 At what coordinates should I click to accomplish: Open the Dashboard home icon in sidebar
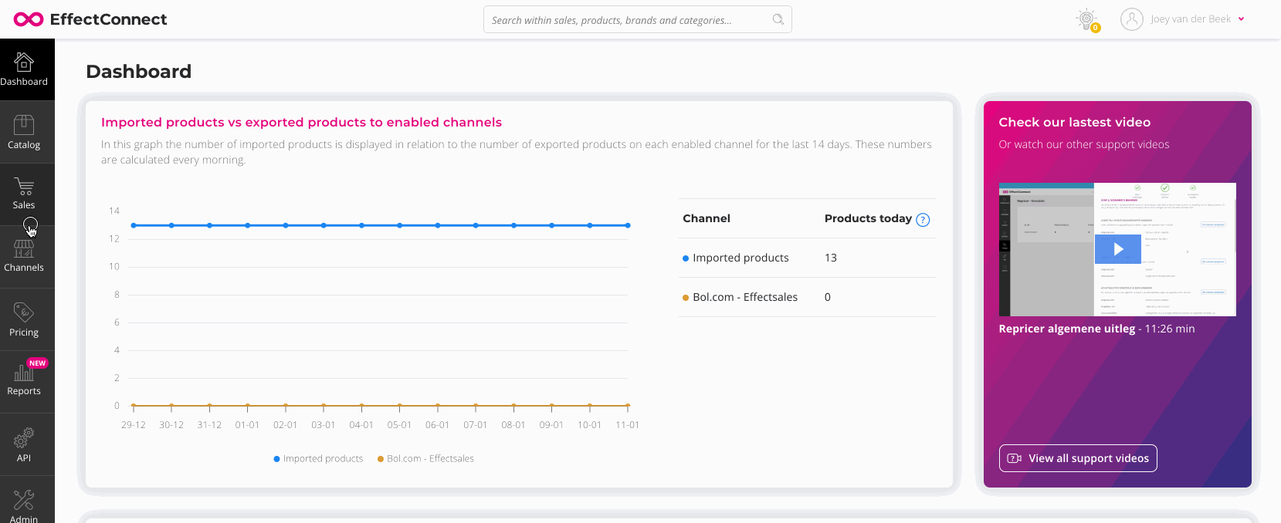[24, 62]
